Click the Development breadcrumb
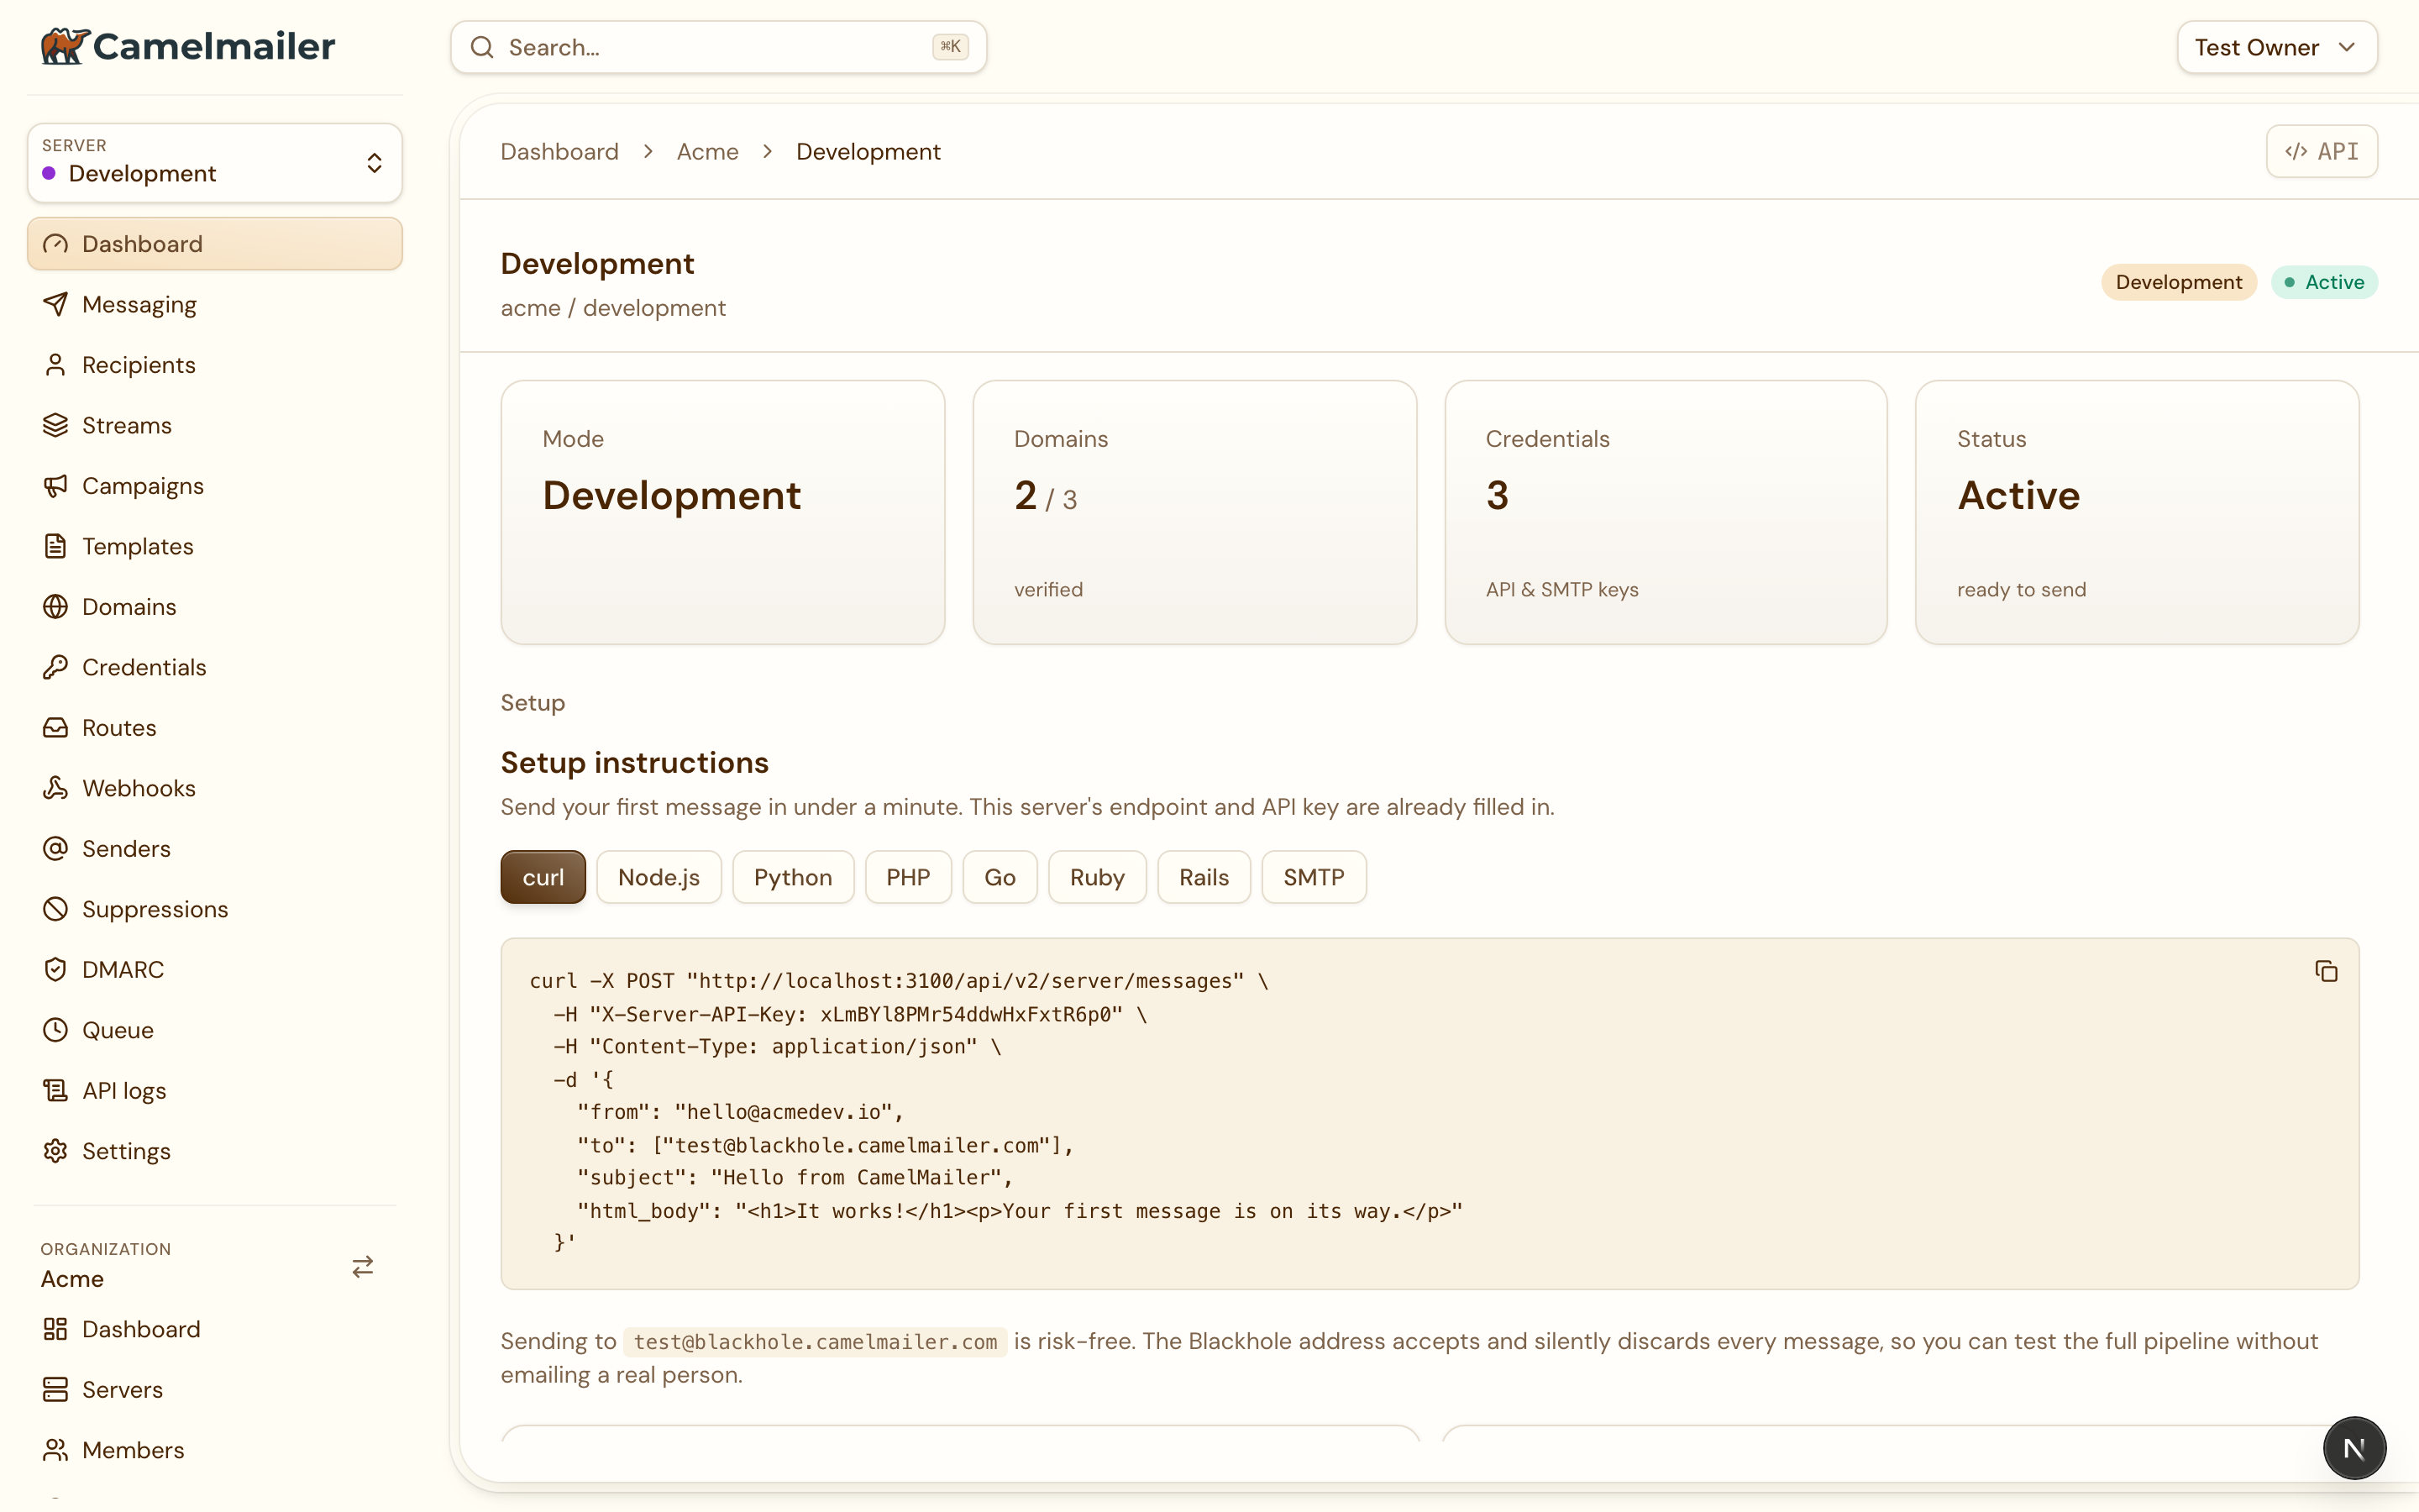2419x1512 pixels. (868, 152)
